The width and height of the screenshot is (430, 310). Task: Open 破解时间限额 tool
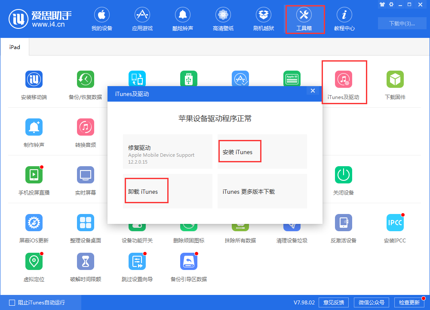coord(86,267)
